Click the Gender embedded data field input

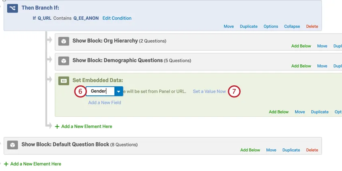(x=100, y=91)
